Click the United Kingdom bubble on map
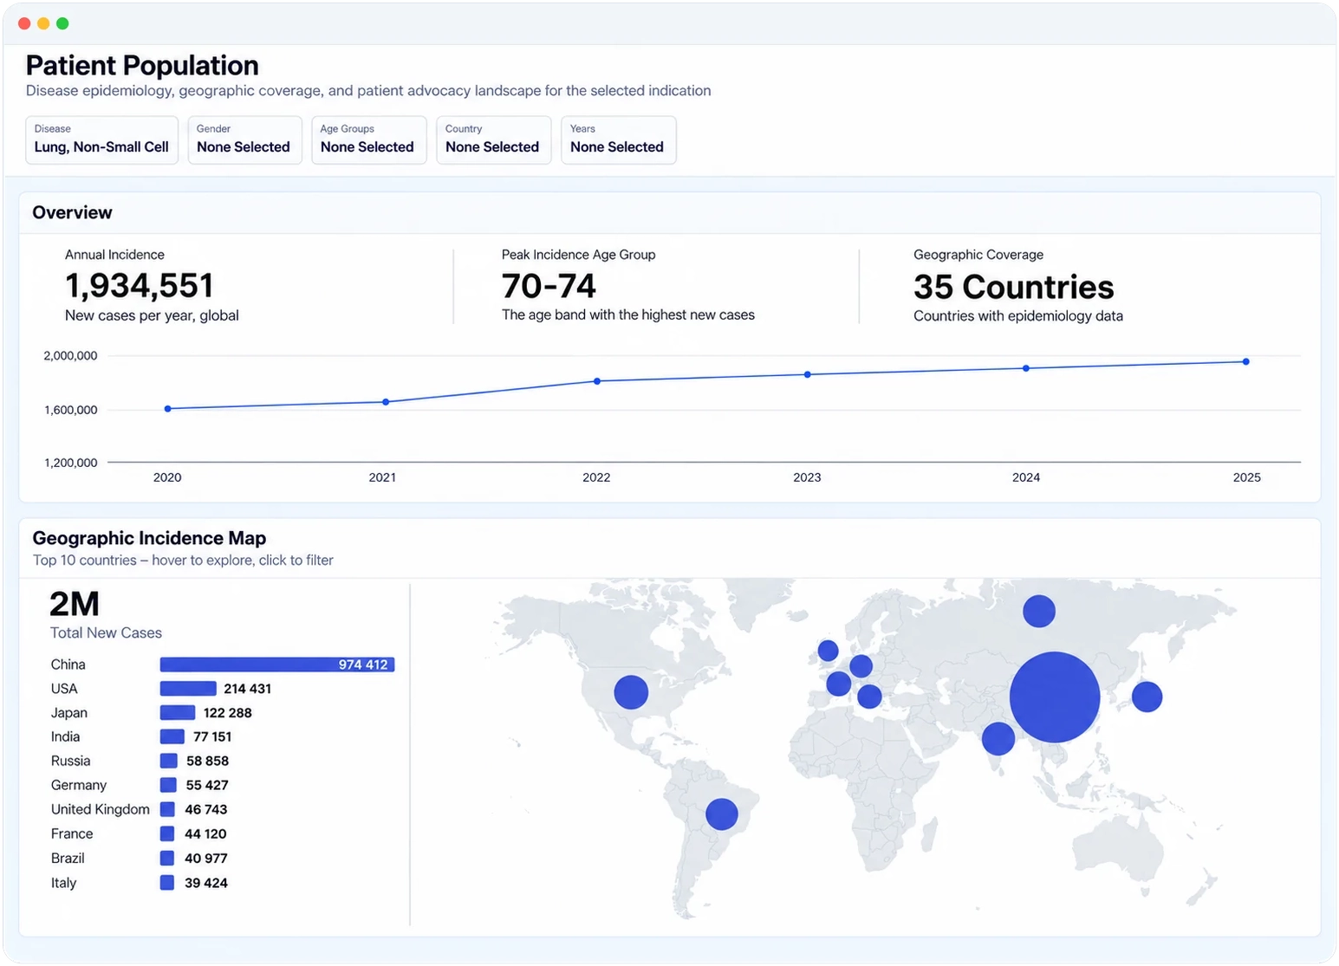 click(828, 651)
